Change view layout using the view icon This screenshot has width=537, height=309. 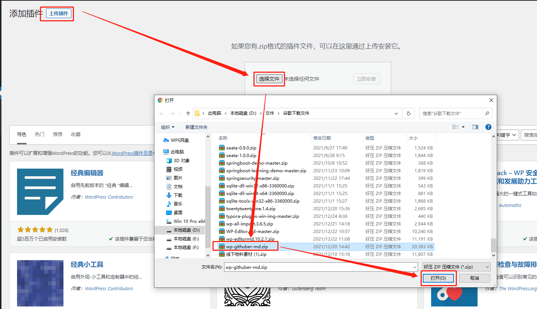(x=455, y=127)
